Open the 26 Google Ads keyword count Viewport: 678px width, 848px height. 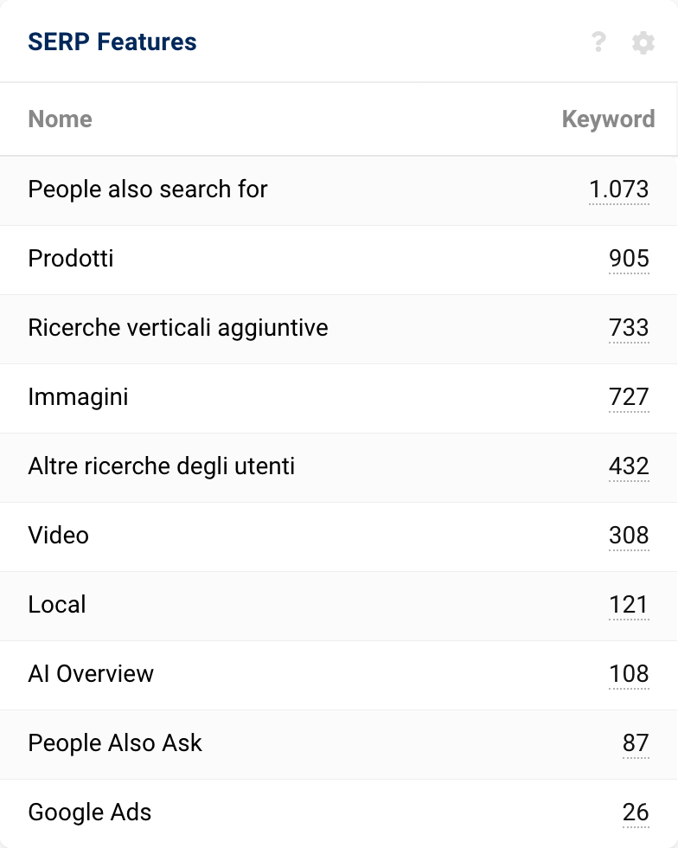636,813
